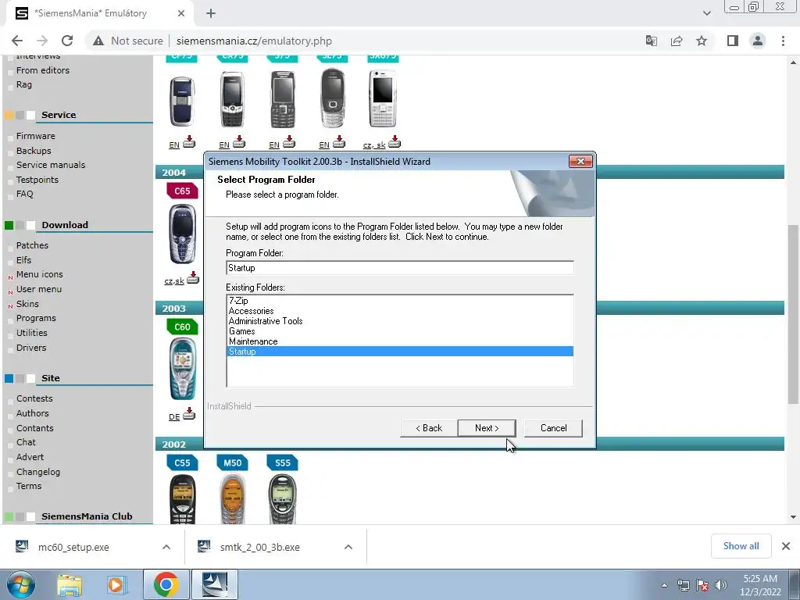Open the Testpoints sidebar link
The height and width of the screenshot is (600, 800).
point(37,180)
